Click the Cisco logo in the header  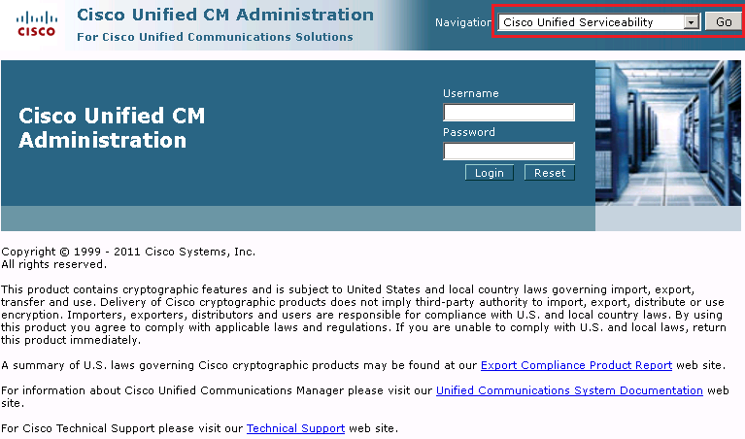37,24
